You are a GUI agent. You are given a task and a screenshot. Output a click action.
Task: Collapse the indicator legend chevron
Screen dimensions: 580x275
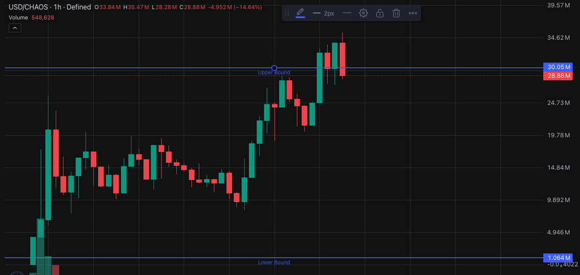[14, 28]
